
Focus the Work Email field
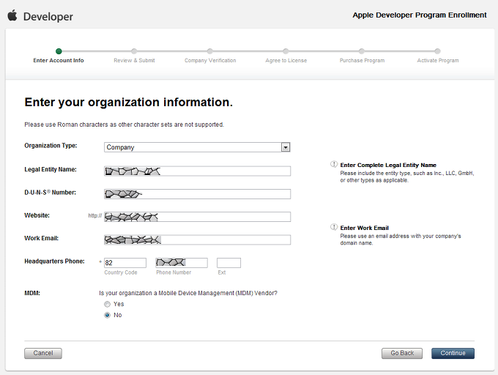pyautogui.click(x=197, y=240)
